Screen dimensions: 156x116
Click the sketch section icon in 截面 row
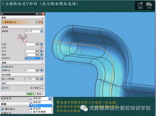point(41,22)
